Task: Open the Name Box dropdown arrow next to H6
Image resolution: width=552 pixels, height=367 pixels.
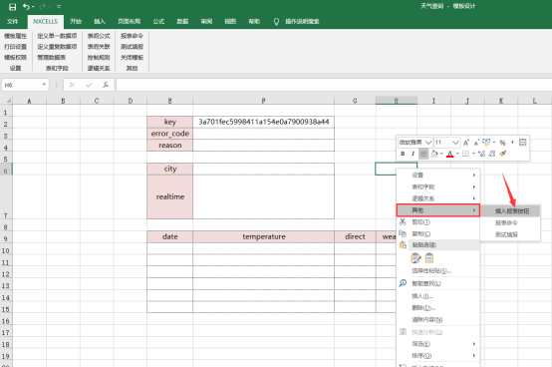Action: pos(44,85)
